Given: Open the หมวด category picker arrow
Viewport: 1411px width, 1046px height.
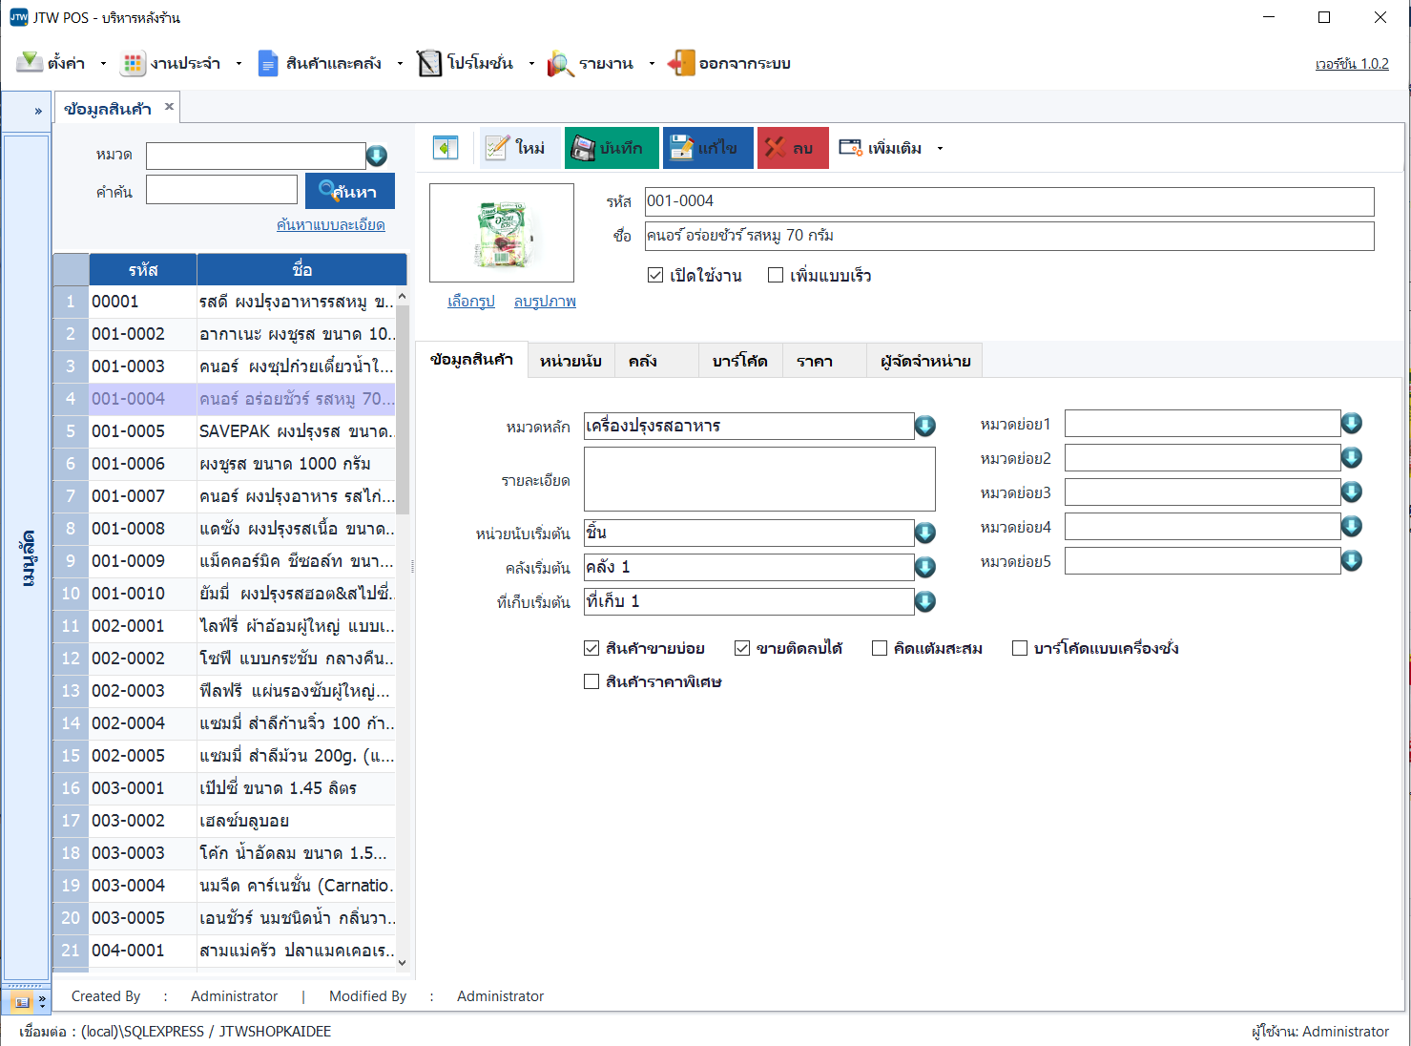Looking at the screenshot, I should click(377, 156).
